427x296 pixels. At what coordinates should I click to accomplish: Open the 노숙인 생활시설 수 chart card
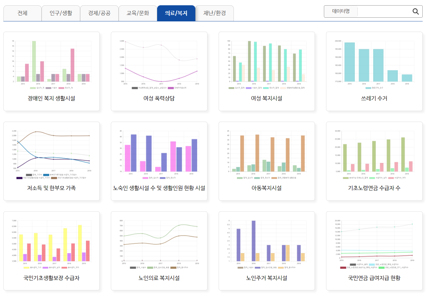click(x=159, y=161)
